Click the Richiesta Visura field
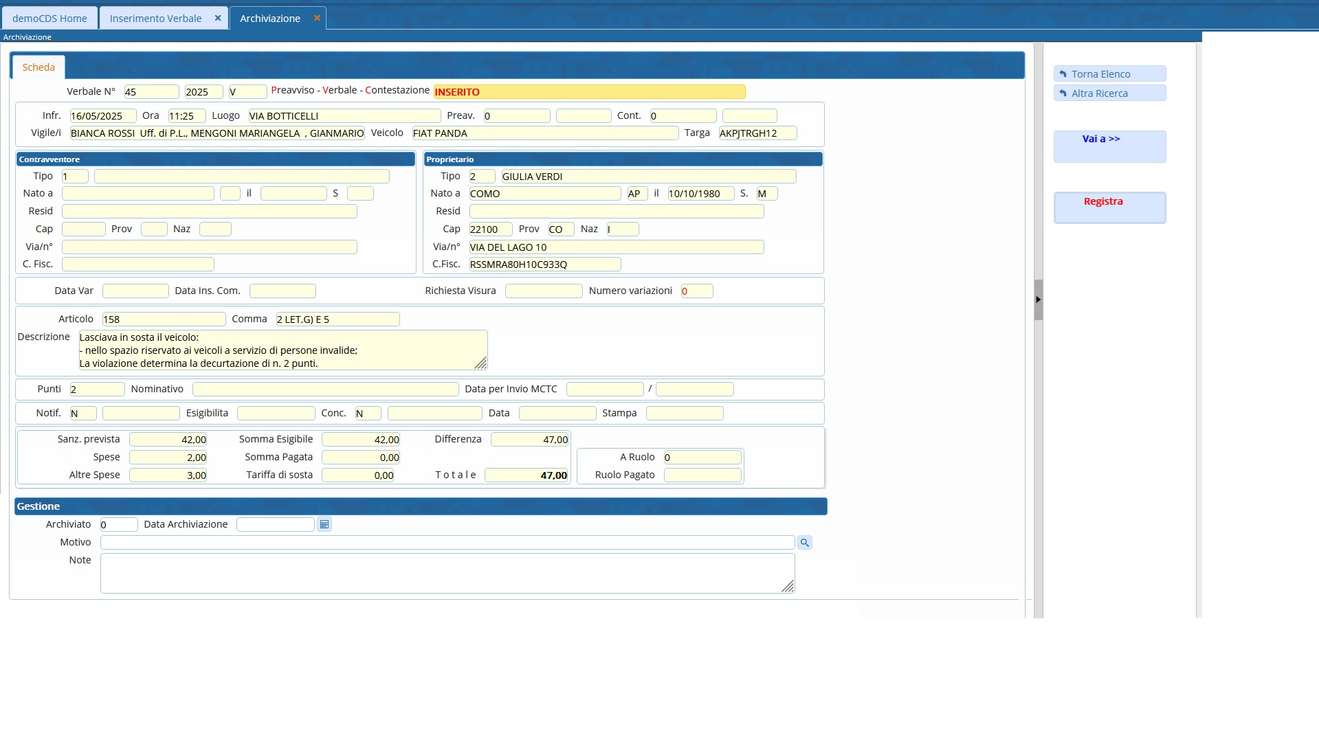1319x753 pixels. [543, 291]
